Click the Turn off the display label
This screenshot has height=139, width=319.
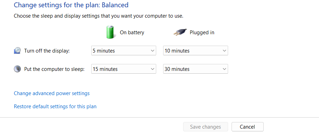tap(47, 51)
